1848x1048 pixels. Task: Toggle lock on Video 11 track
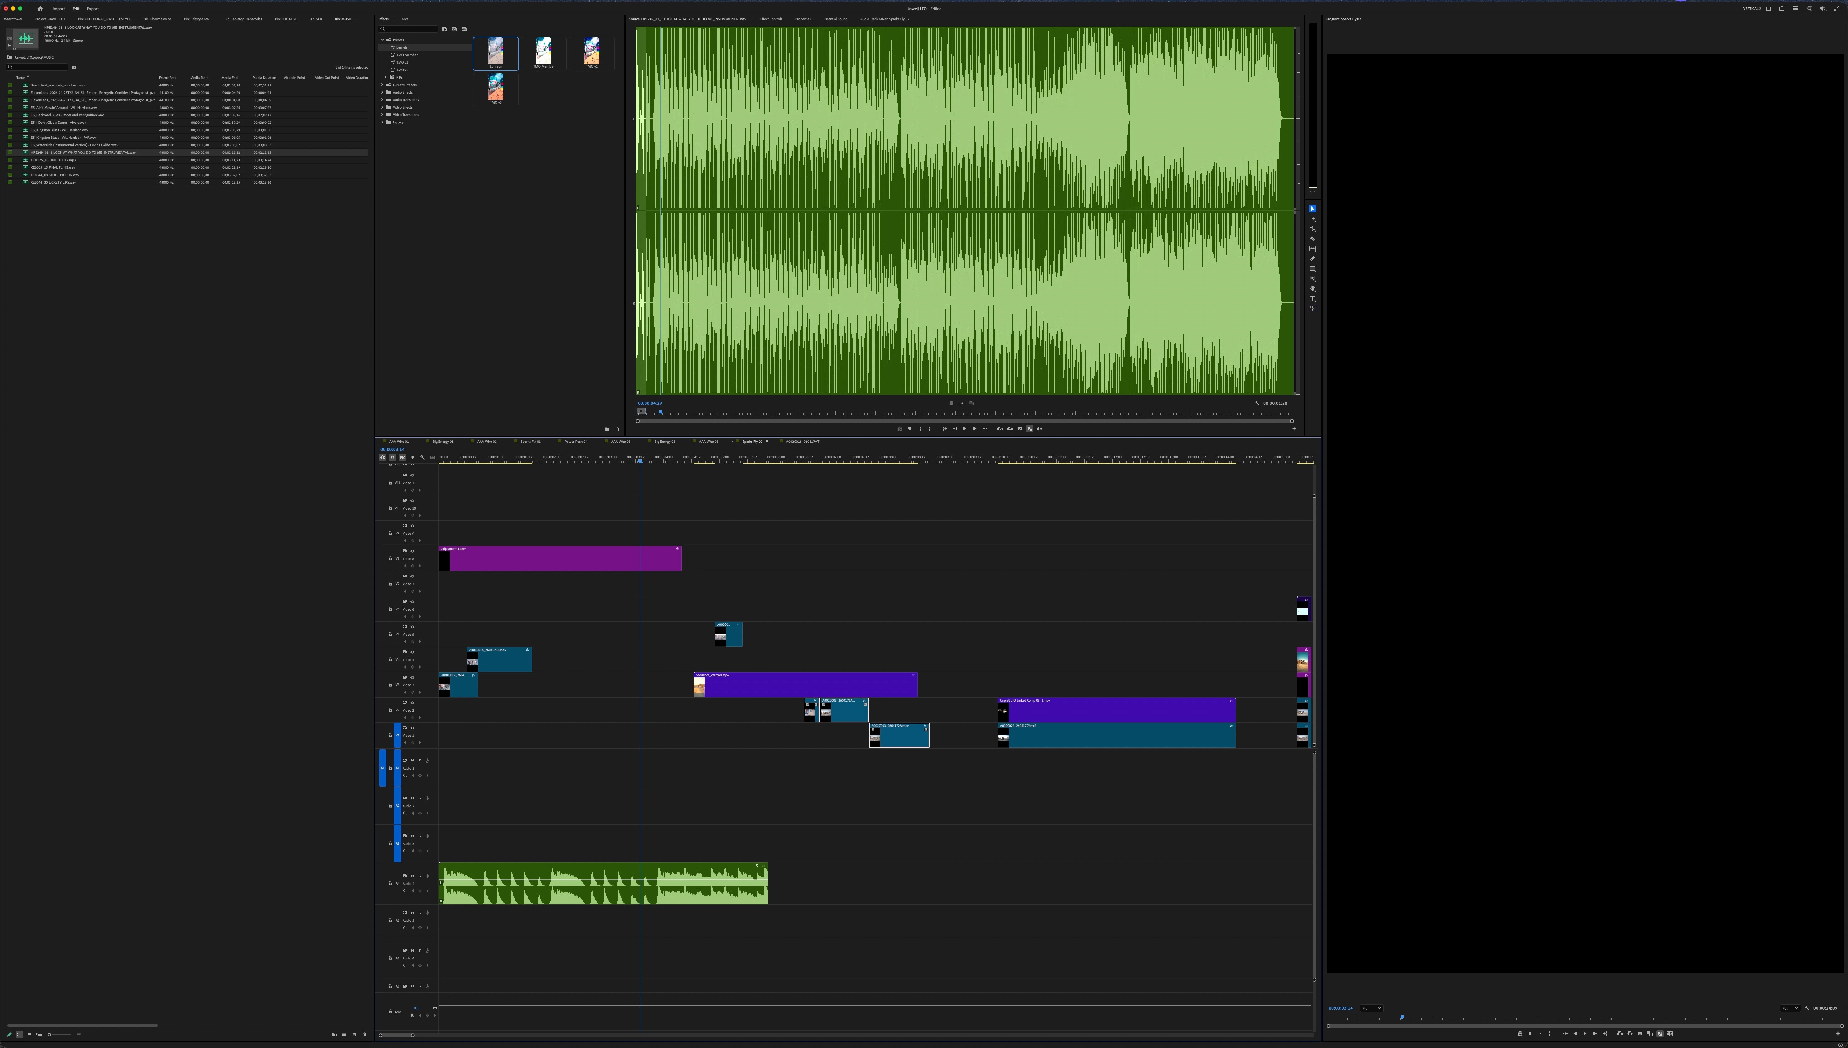(x=390, y=483)
